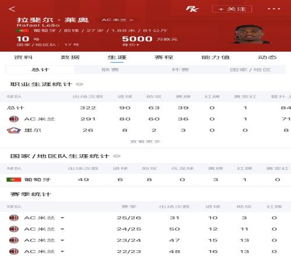
Task: Select the 杯赛 filter segment
Action: (x=180, y=70)
